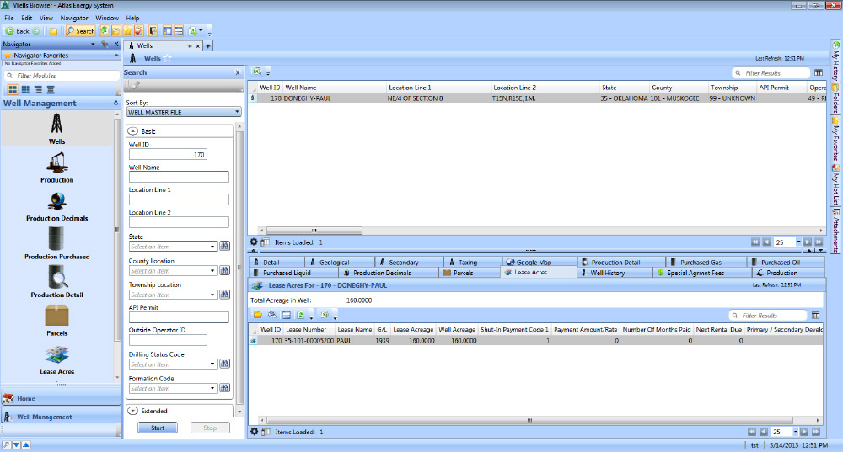843x452 pixels.
Task: Click the Home navigator button
Action: coord(61,398)
